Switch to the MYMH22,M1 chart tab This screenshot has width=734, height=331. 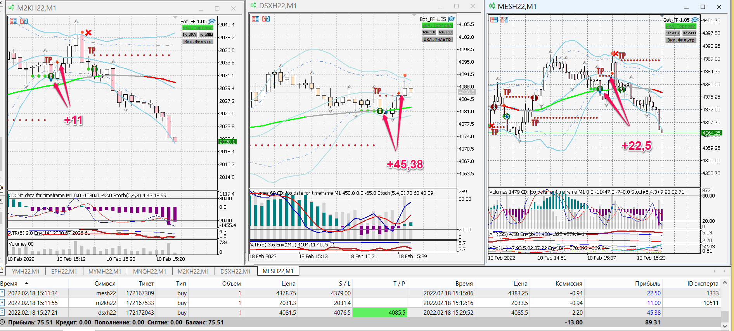tap(105, 271)
